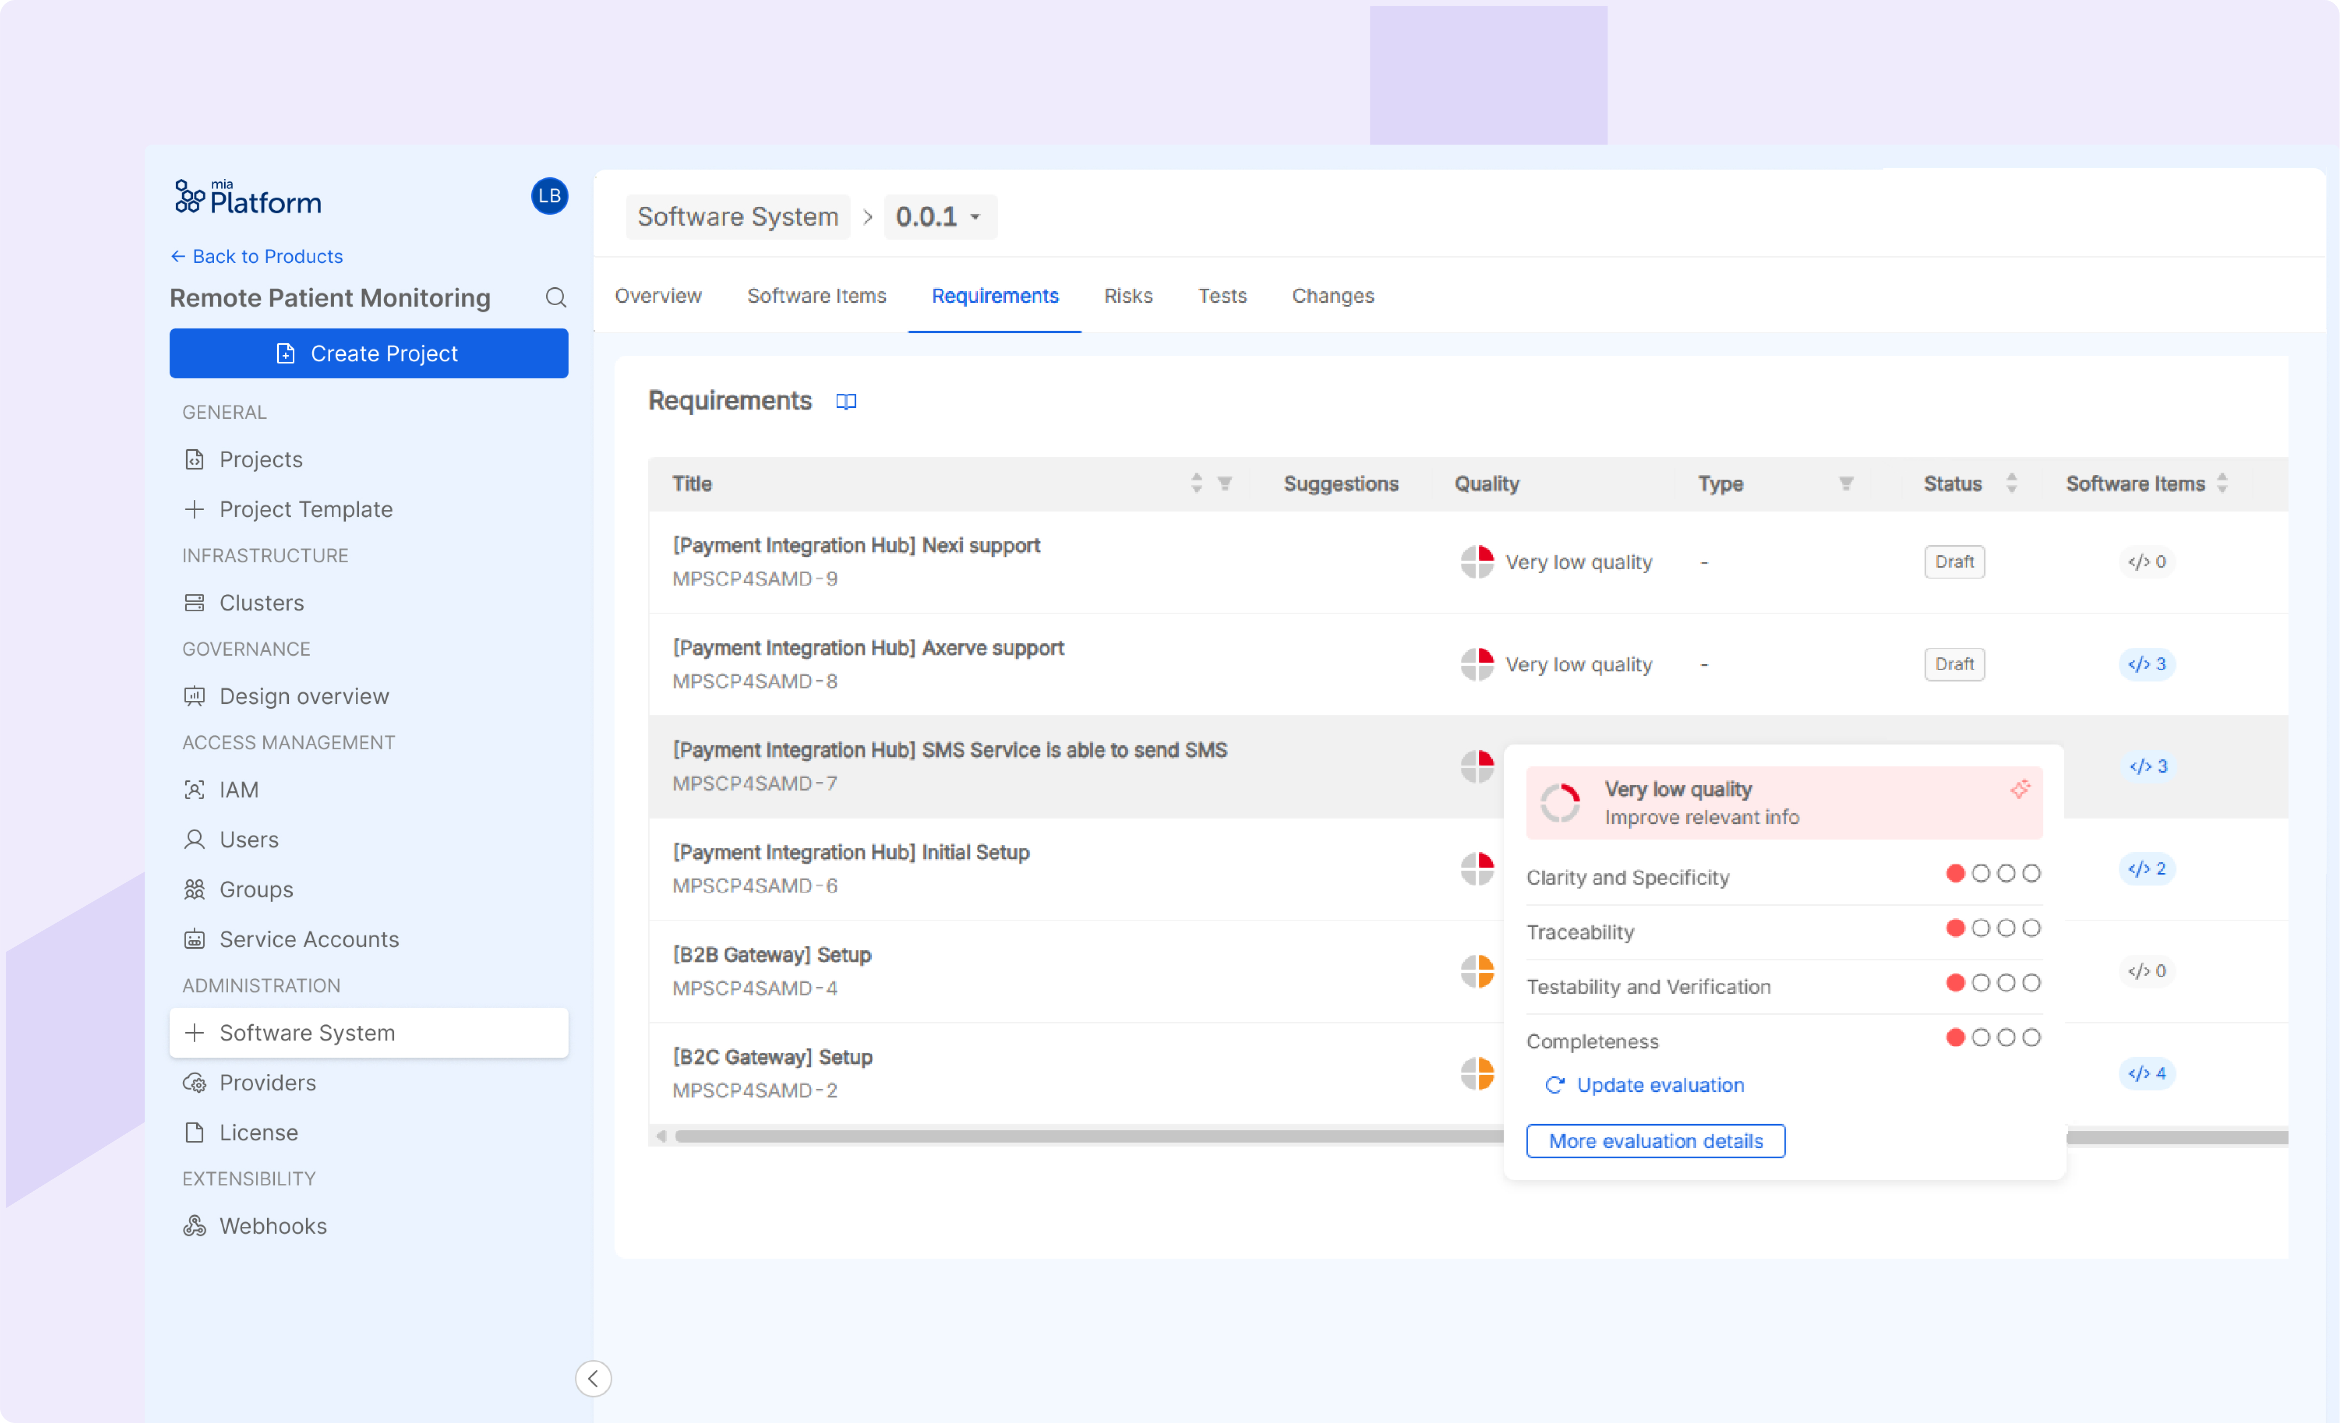
Task: Click the Users sidebar icon
Action: (x=195, y=839)
